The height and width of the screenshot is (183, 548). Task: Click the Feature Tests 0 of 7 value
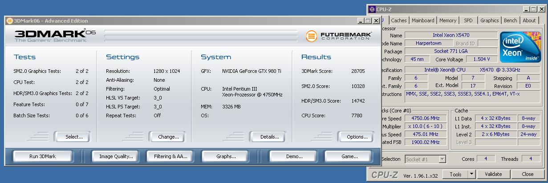click(82, 104)
